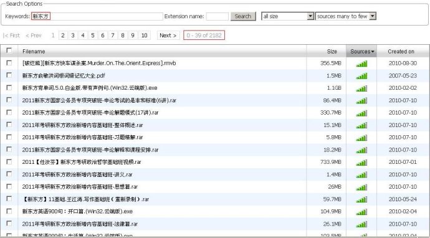This screenshot has height=238, width=430.
Task: Click sources bars icon for 5.8MB rar row
Action: coord(361,138)
